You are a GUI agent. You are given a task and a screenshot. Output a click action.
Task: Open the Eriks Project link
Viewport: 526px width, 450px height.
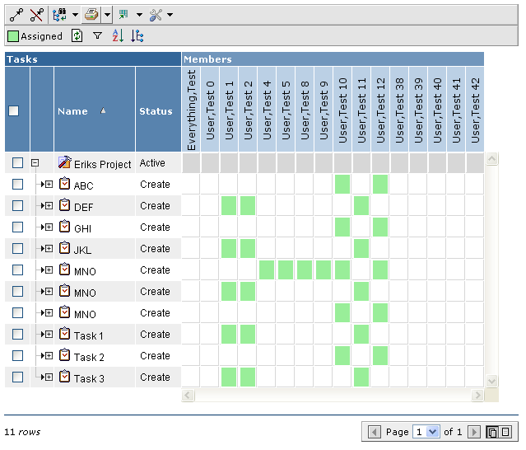pyautogui.click(x=102, y=164)
